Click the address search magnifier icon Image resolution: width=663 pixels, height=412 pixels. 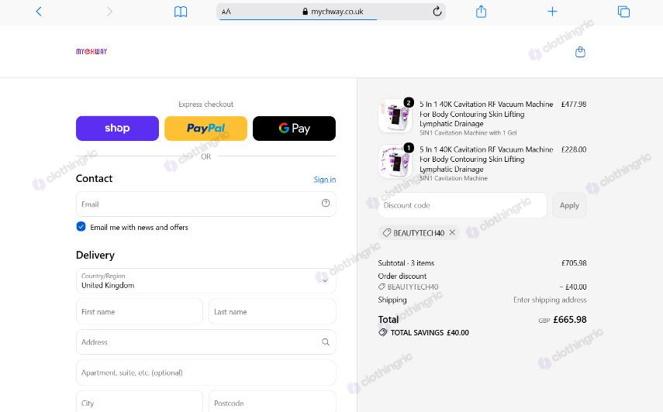pos(325,342)
